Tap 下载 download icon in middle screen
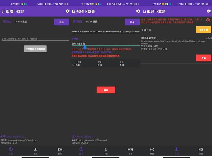 pos(106,149)
